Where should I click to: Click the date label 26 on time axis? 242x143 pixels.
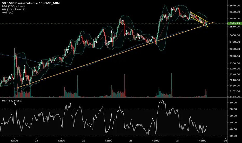coord(131,141)
